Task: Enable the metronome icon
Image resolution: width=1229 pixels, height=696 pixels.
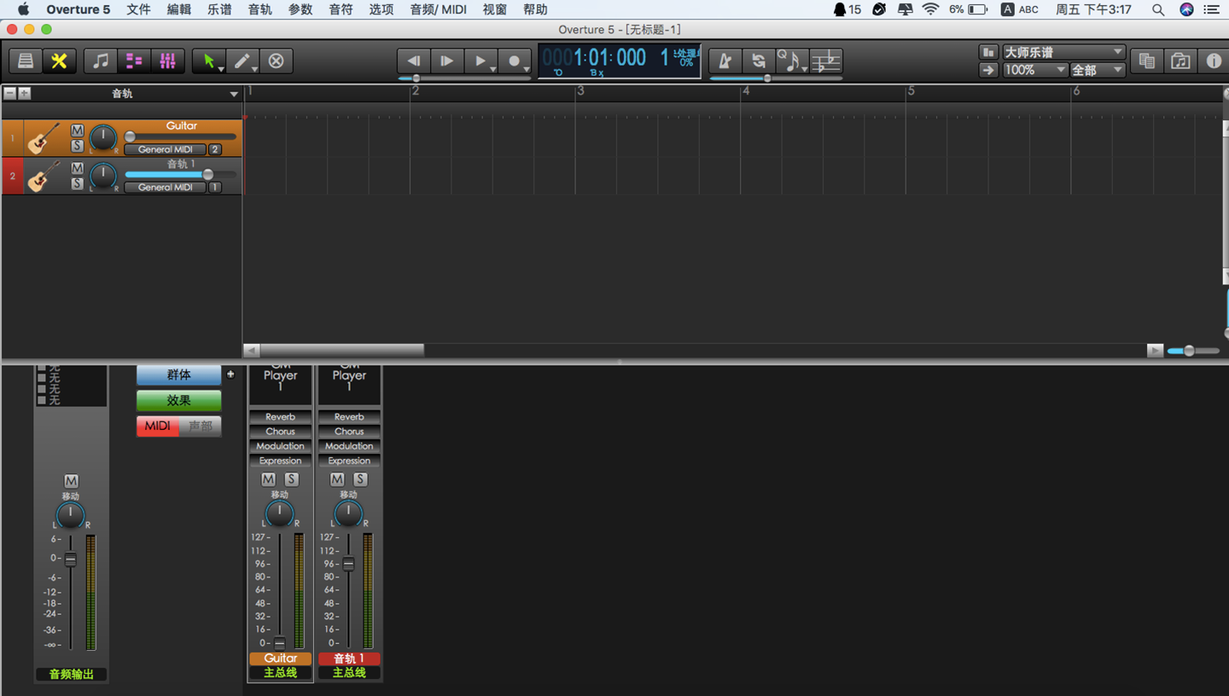Action: click(x=725, y=61)
